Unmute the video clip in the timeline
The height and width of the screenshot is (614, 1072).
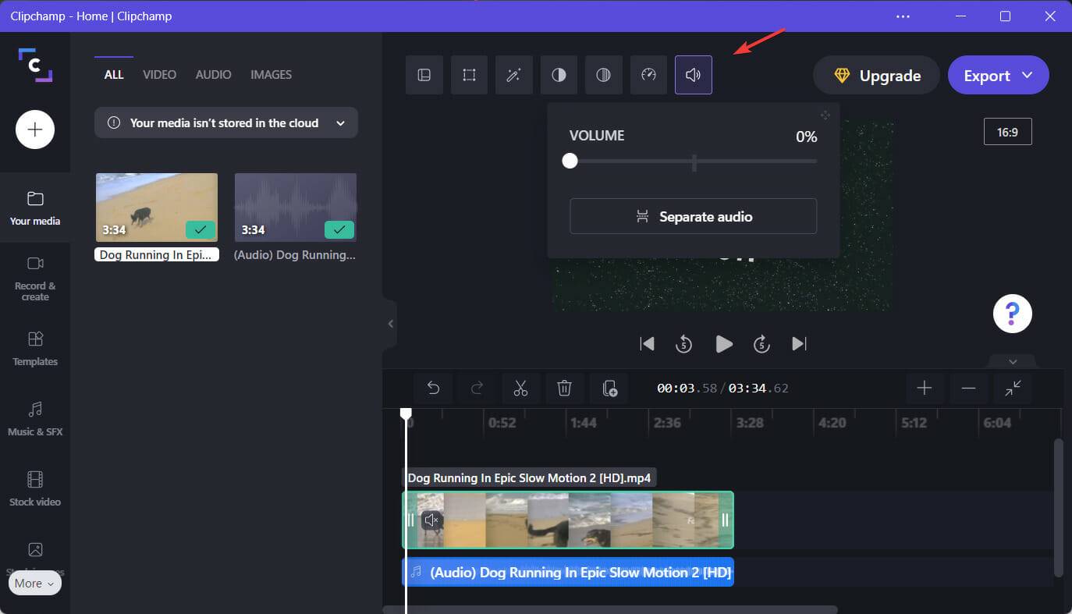(x=432, y=520)
